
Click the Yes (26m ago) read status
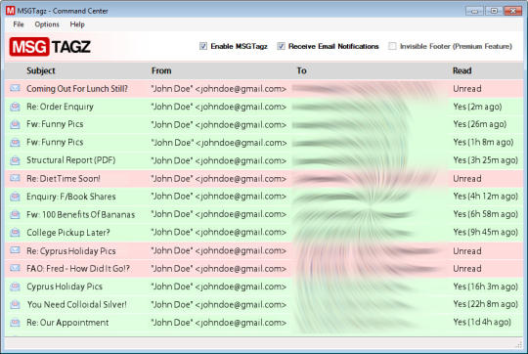(480, 124)
